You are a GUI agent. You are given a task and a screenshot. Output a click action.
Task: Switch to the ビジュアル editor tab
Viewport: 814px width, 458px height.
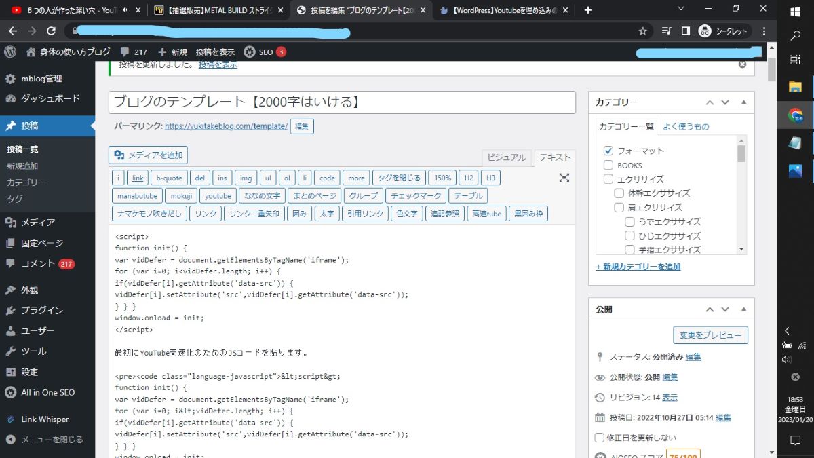(506, 157)
